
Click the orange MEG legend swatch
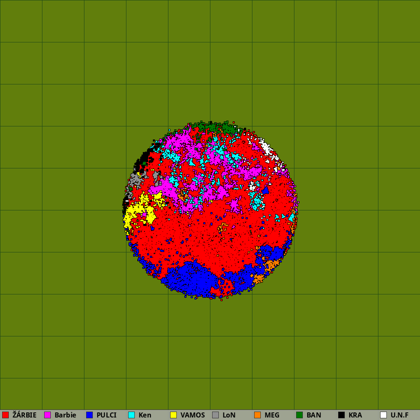[257, 415]
